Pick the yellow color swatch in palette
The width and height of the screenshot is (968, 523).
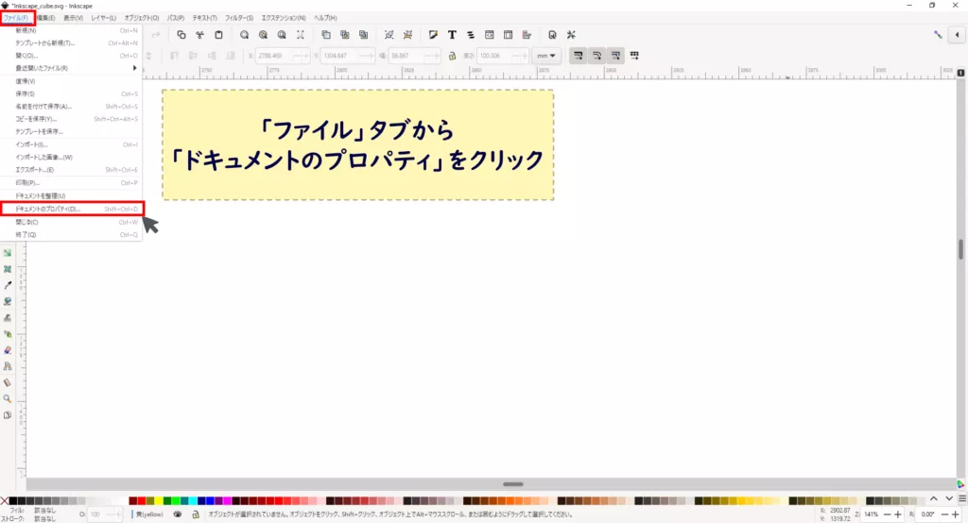159,500
